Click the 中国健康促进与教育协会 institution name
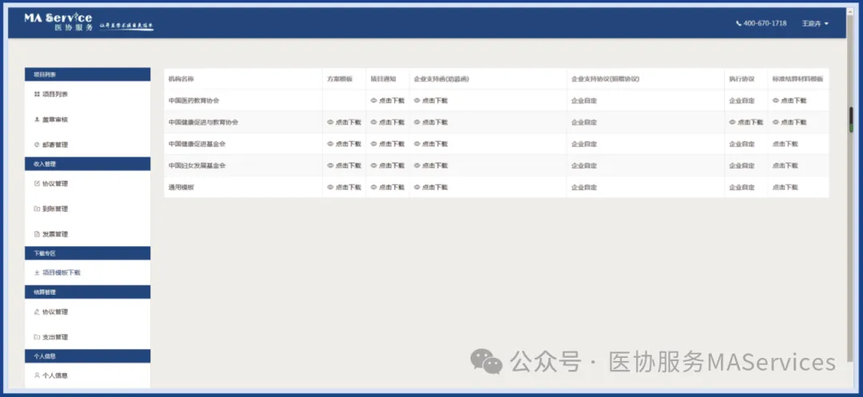The height and width of the screenshot is (397, 863). 203,122
